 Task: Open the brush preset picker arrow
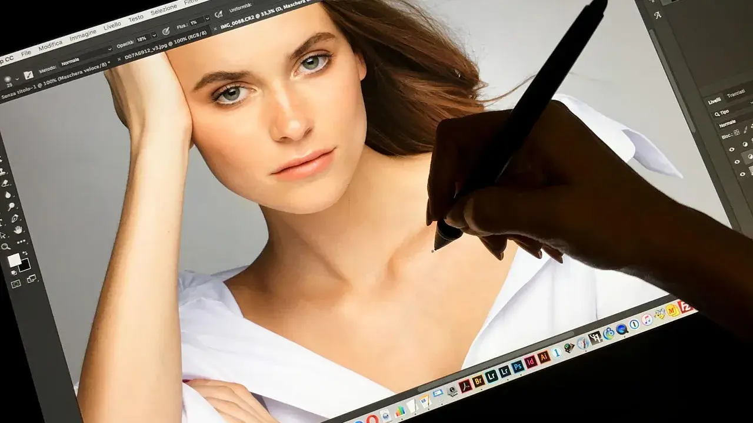[17, 79]
